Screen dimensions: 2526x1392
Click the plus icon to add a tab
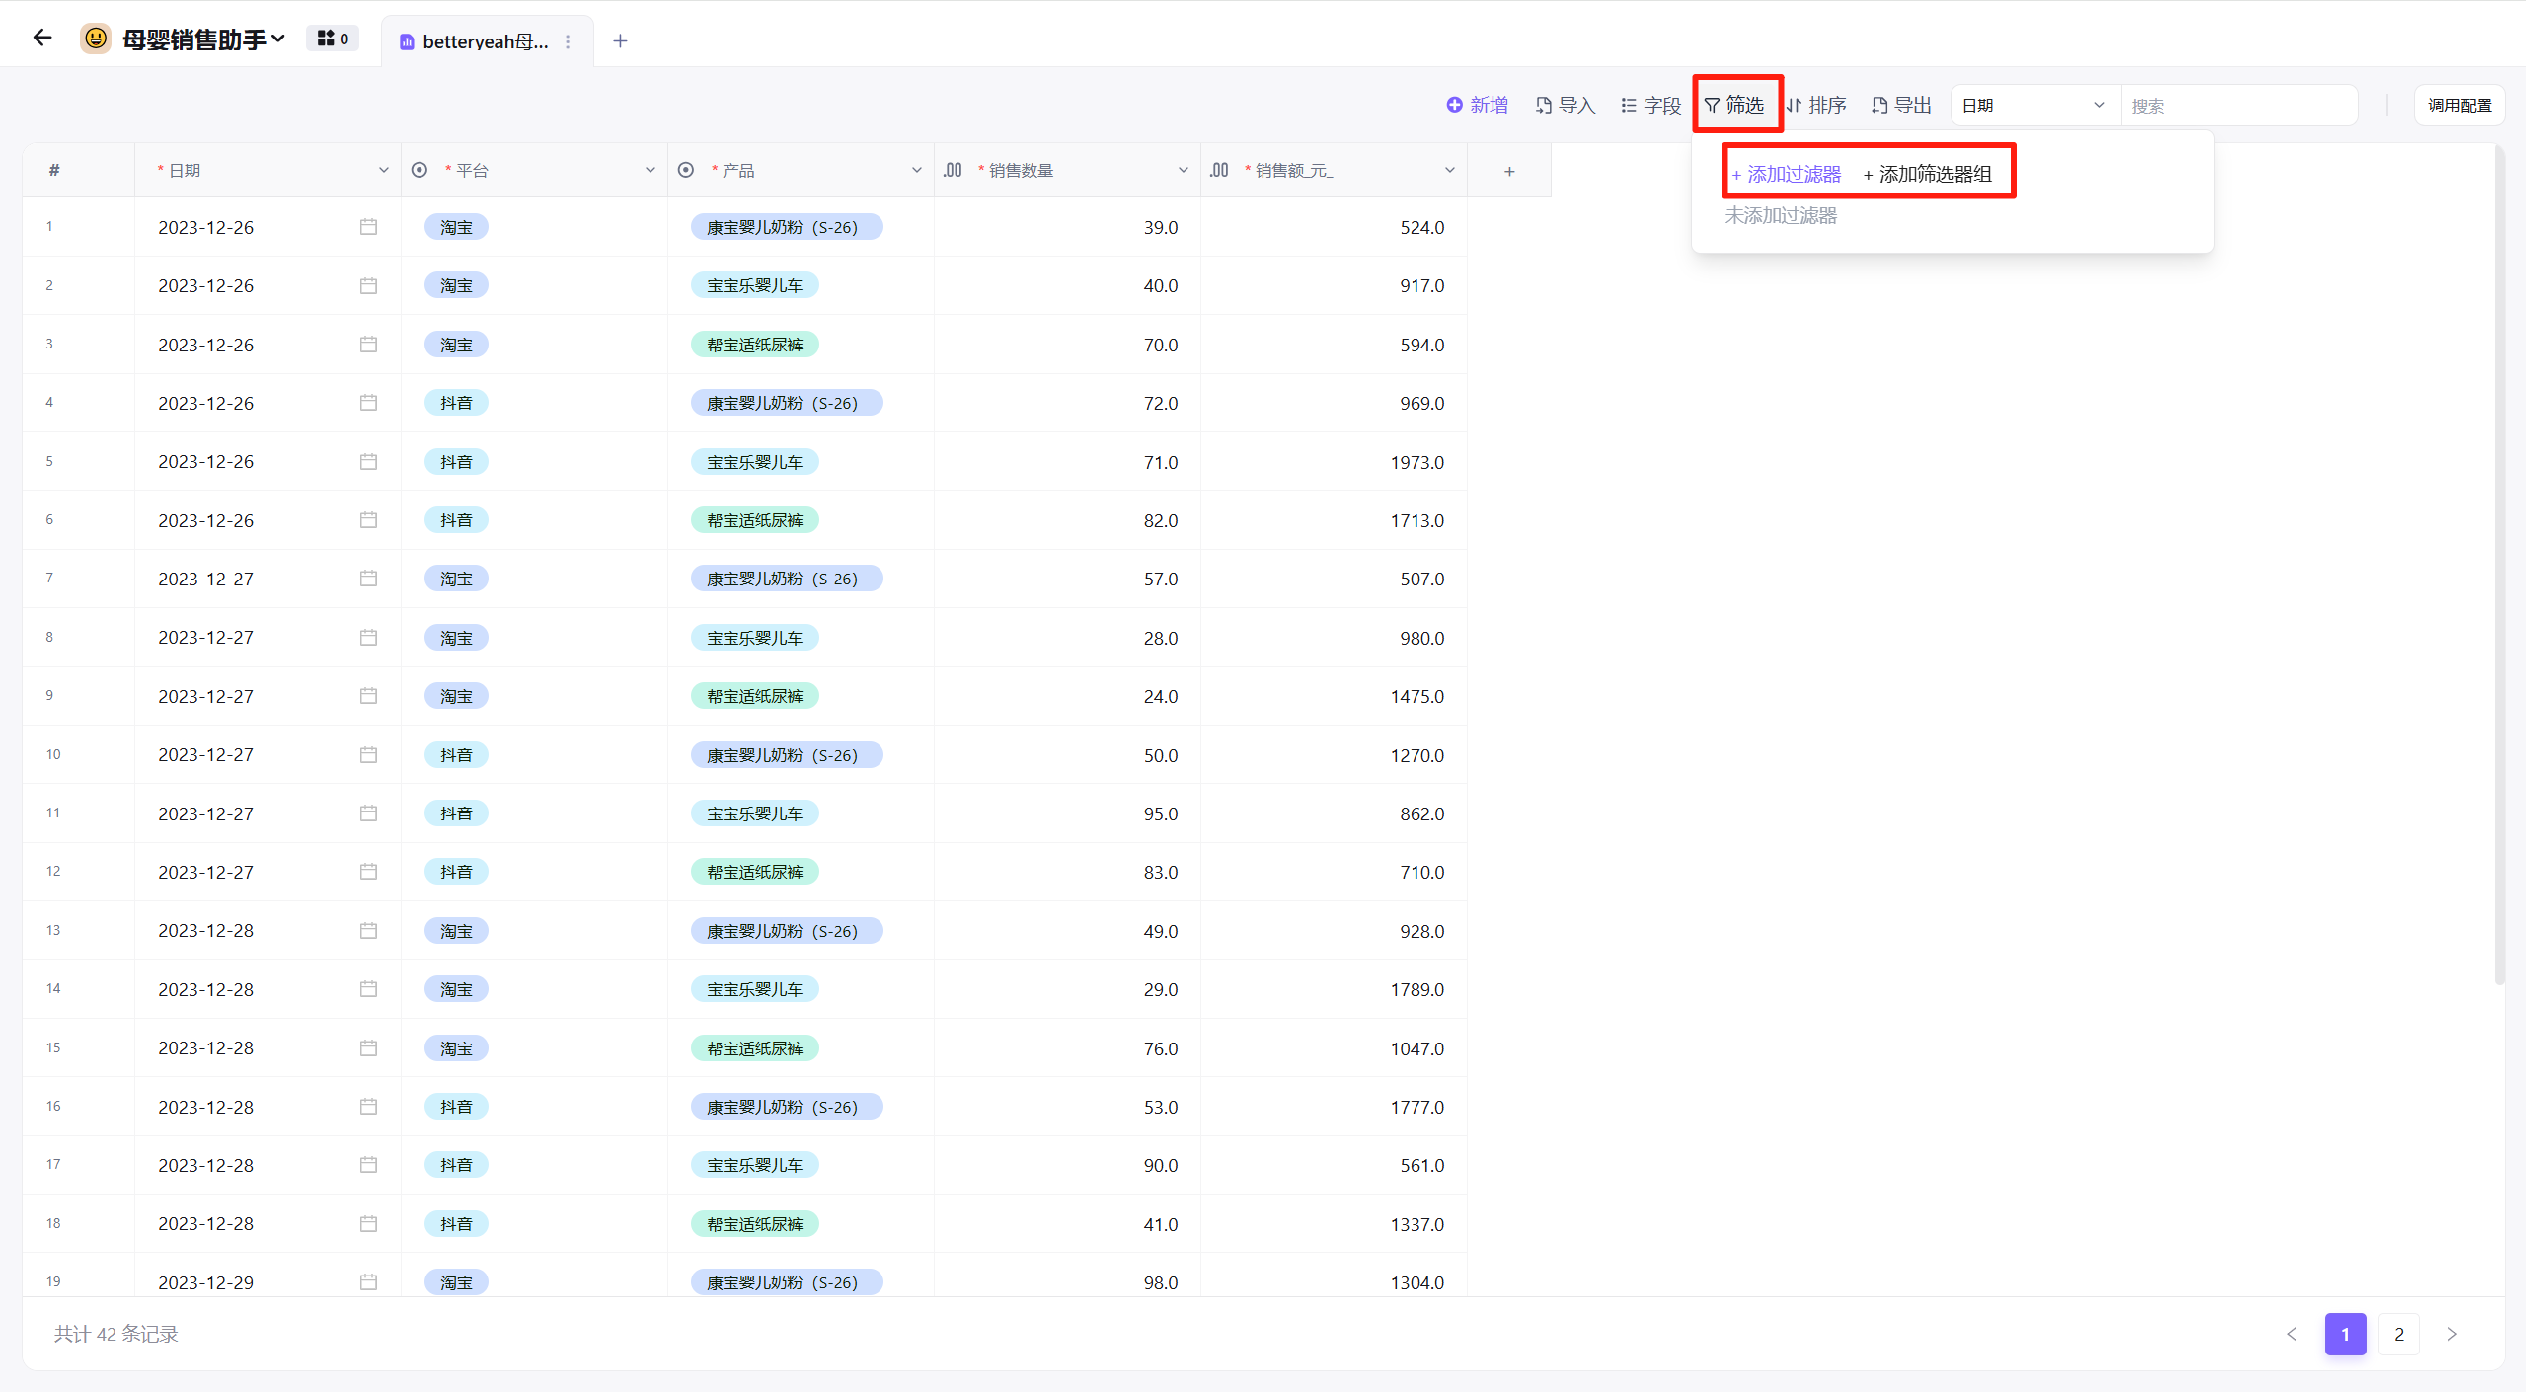tap(620, 40)
